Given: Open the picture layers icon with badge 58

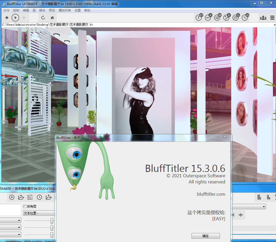Looking at the screenshot, I should click(217, 17).
